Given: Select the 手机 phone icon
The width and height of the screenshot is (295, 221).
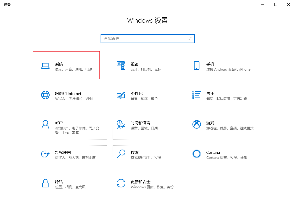Looking at the screenshot, I should 197,66.
